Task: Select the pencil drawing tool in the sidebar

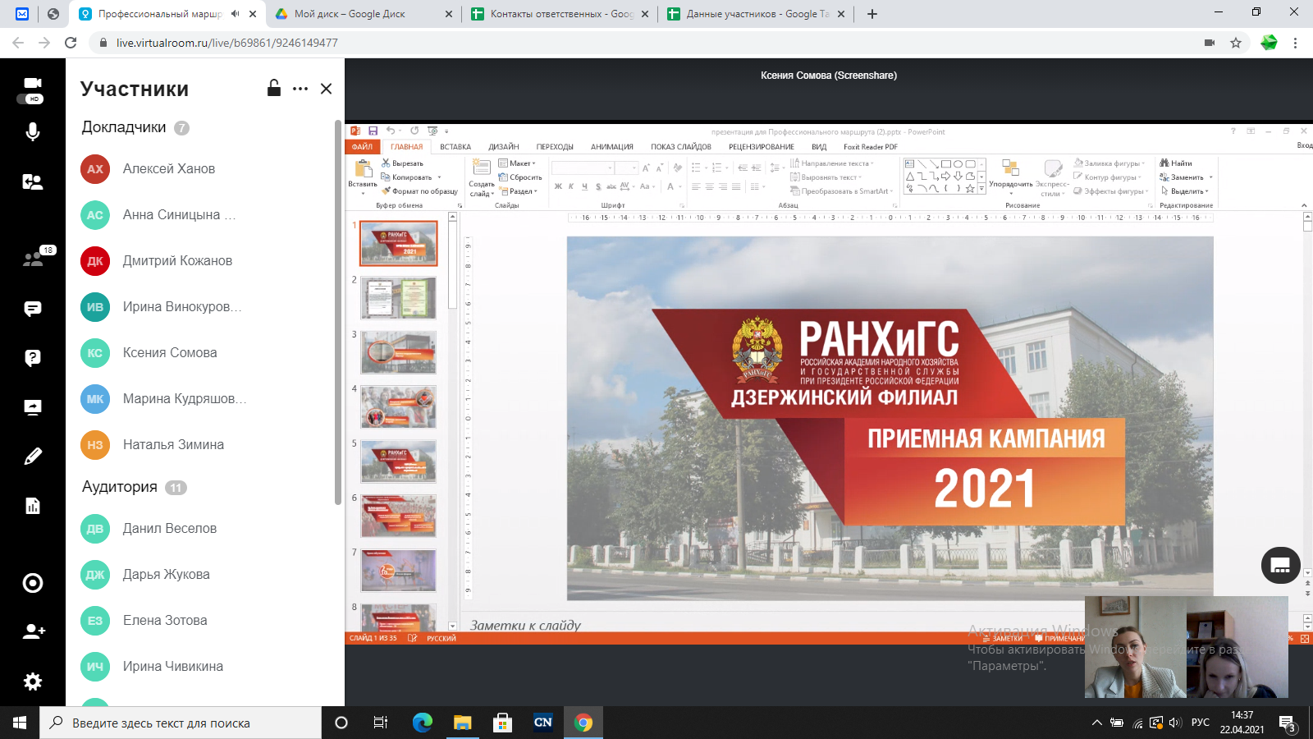Action: click(x=33, y=457)
